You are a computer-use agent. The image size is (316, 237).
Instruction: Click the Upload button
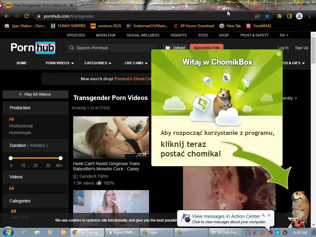175,48
